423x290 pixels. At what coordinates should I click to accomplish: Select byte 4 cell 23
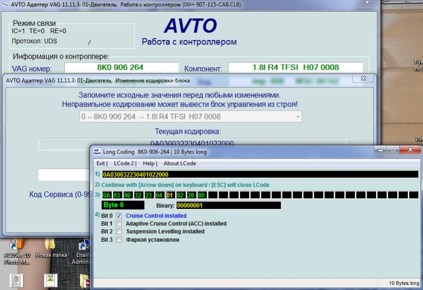(x=149, y=195)
